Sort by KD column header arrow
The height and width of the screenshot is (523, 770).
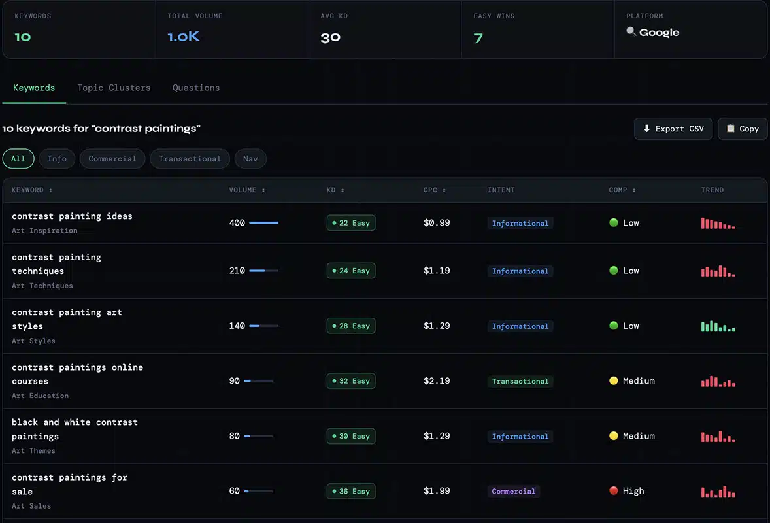point(343,190)
